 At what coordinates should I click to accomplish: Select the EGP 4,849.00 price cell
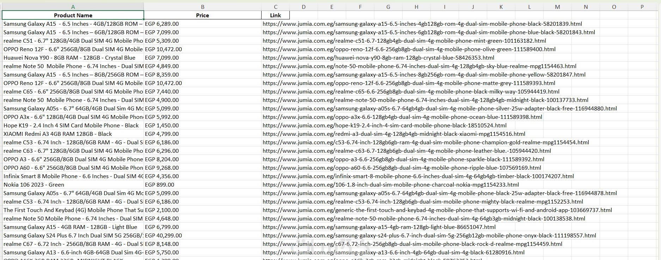[x=203, y=66]
